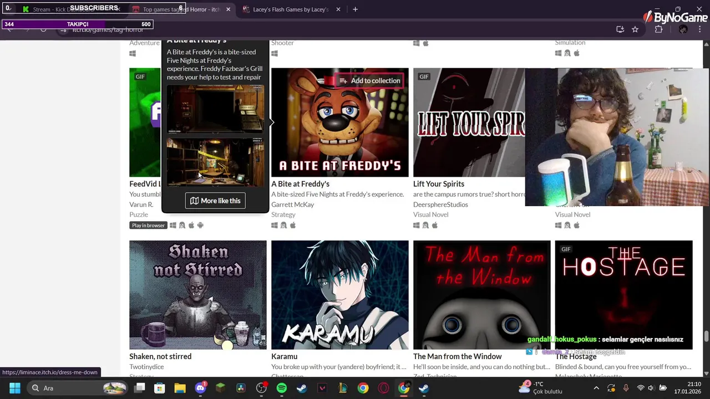The height and width of the screenshot is (399, 710).
Task: Open the Lift Your Spirits title link
Action: click(439, 184)
